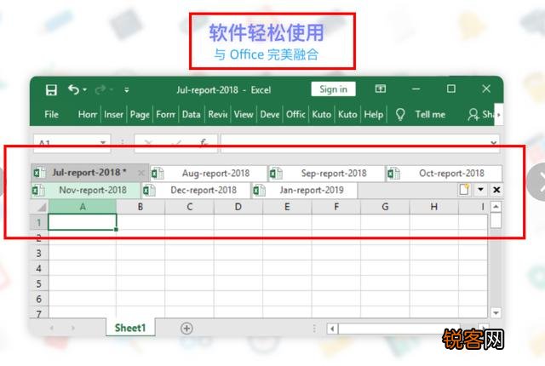
Task: Click Excel icon on Dec-report-2018 tab
Action: [149, 191]
